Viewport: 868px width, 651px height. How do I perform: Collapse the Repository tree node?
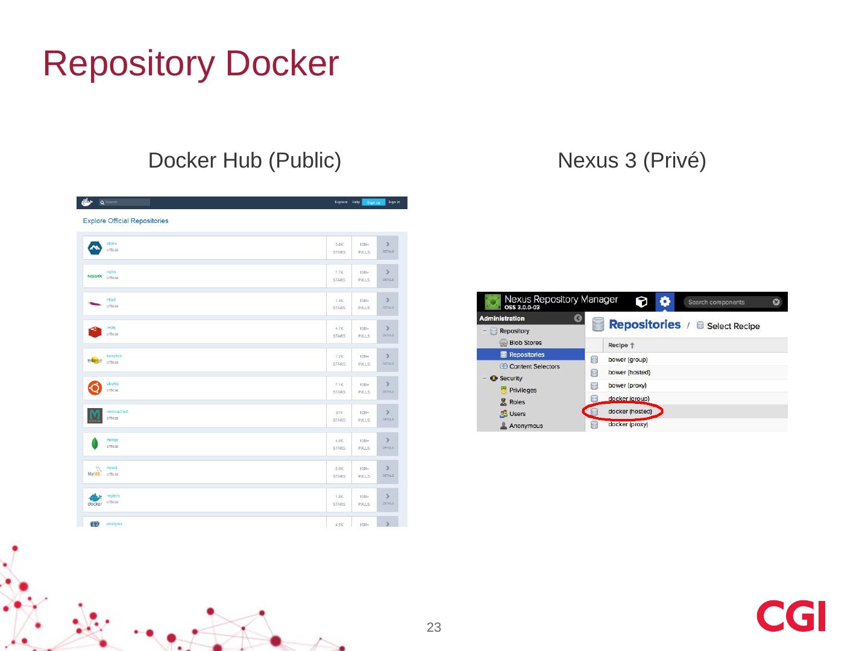(484, 331)
